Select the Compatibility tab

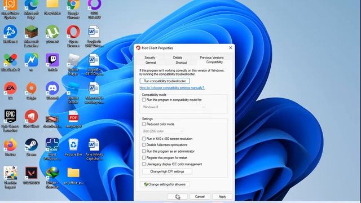(x=214, y=62)
